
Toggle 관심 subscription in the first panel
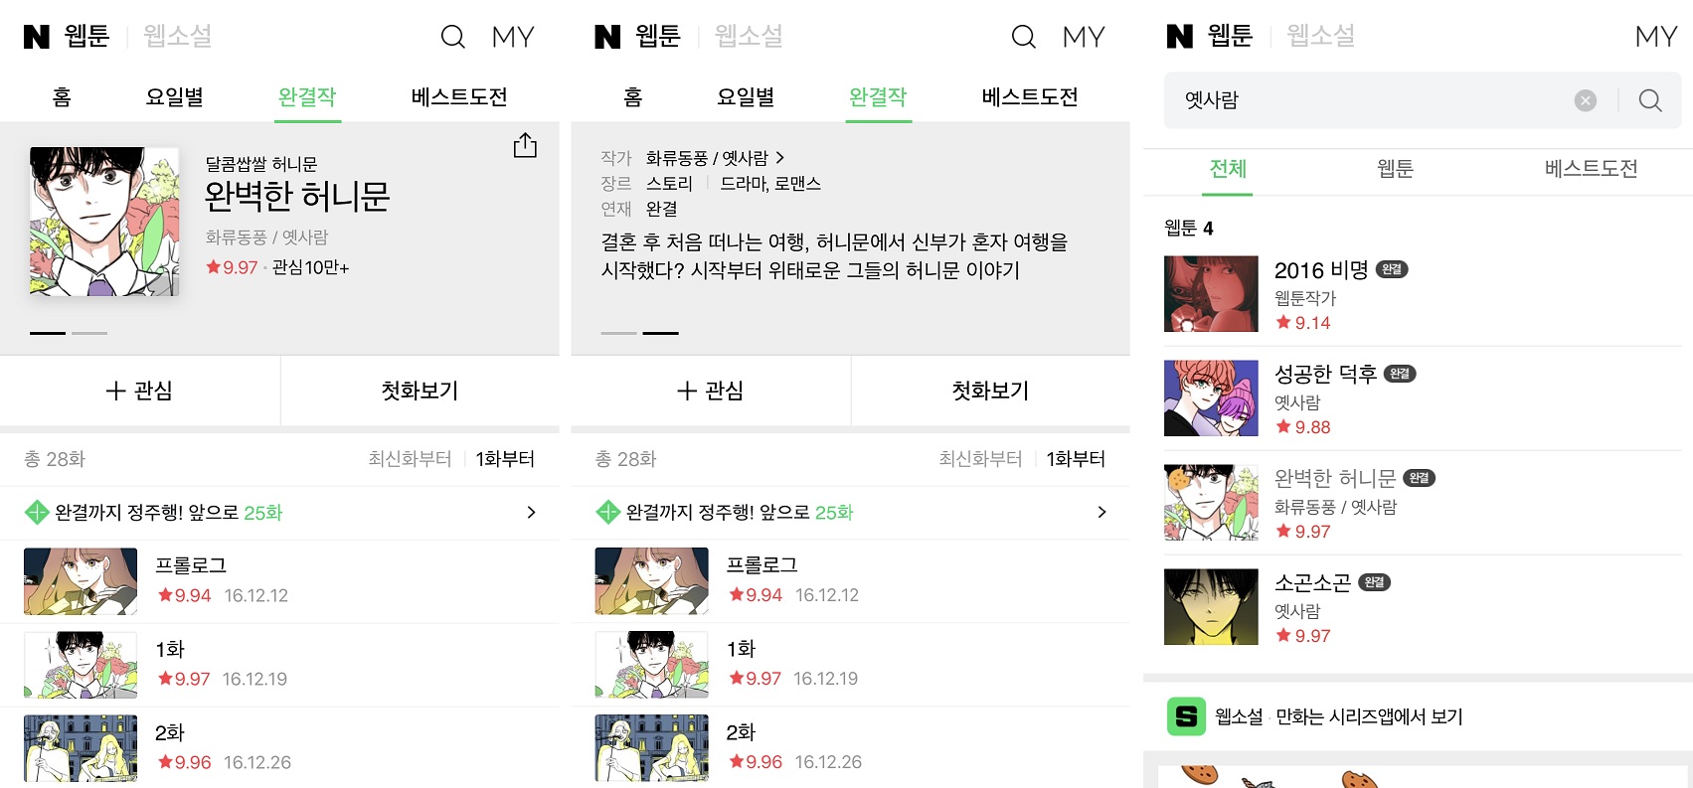pos(140,391)
